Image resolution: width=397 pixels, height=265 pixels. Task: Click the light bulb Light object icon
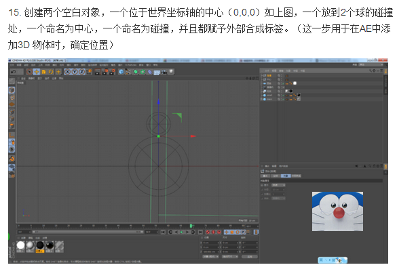(171, 72)
